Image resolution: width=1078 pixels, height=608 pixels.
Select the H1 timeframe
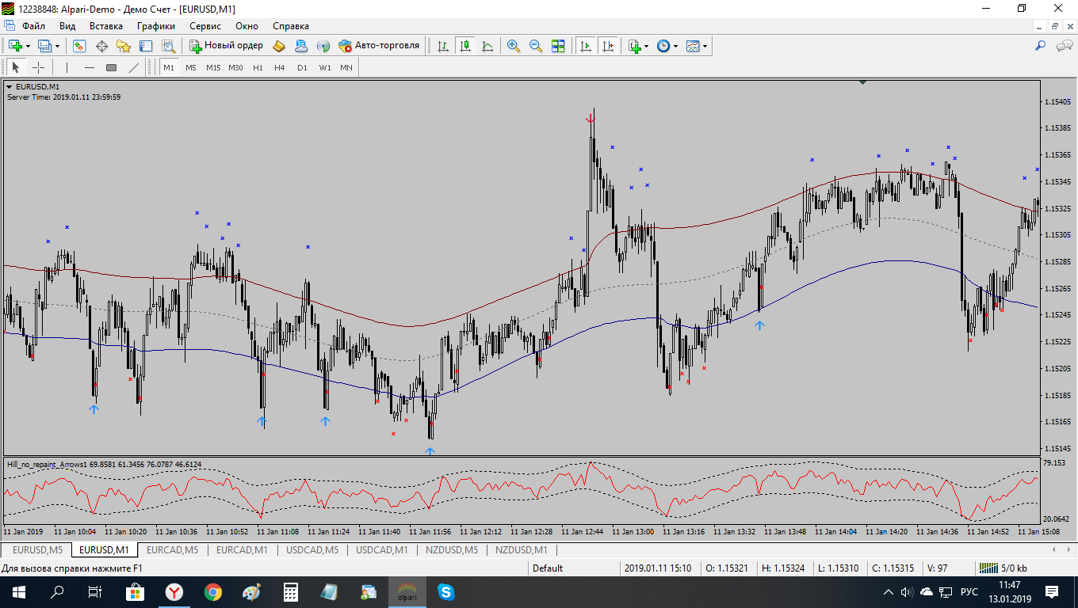(x=258, y=68)
